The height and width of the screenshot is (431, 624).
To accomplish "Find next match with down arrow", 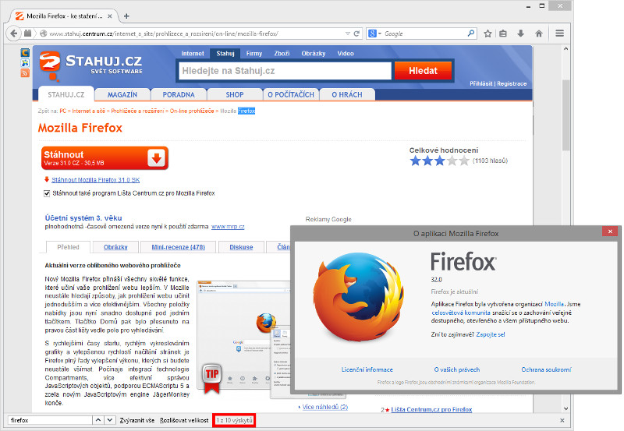I will [110, 420].
